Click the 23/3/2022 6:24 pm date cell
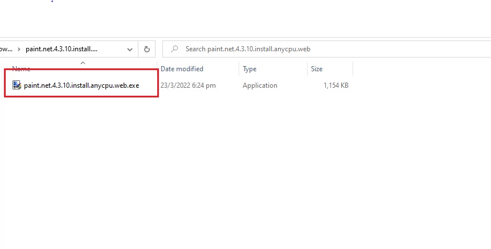This screenshot has width=491, height=249. click(188, 85)
